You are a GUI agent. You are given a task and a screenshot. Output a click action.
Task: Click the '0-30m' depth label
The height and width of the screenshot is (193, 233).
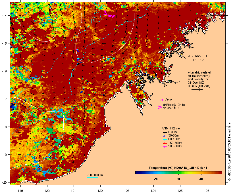tap(172, 132)
